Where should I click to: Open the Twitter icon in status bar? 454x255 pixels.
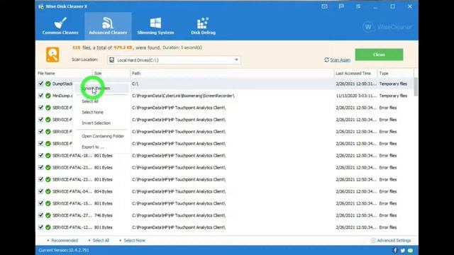(x=402, y=250)
